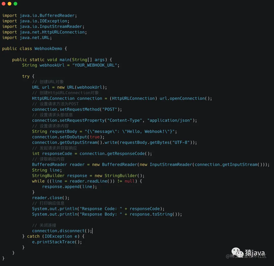Click the "Response Code: " println line

[98, 209]
